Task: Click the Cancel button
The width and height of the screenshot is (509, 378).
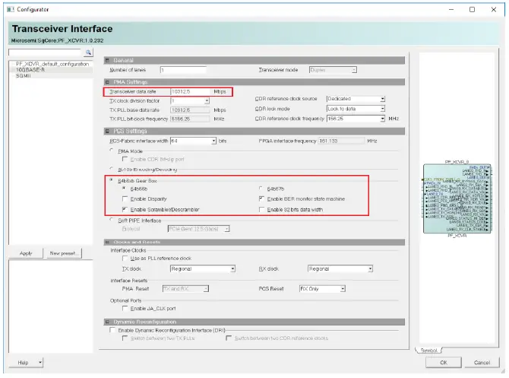Action: click(482, 362)
